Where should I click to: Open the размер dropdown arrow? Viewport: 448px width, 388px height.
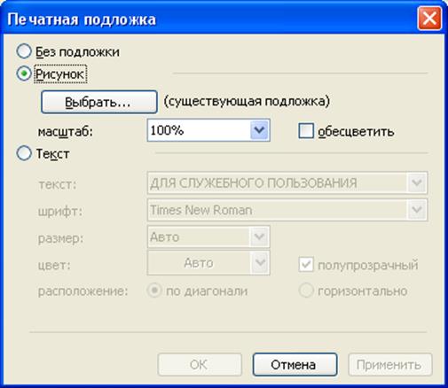tap(259, 237)
